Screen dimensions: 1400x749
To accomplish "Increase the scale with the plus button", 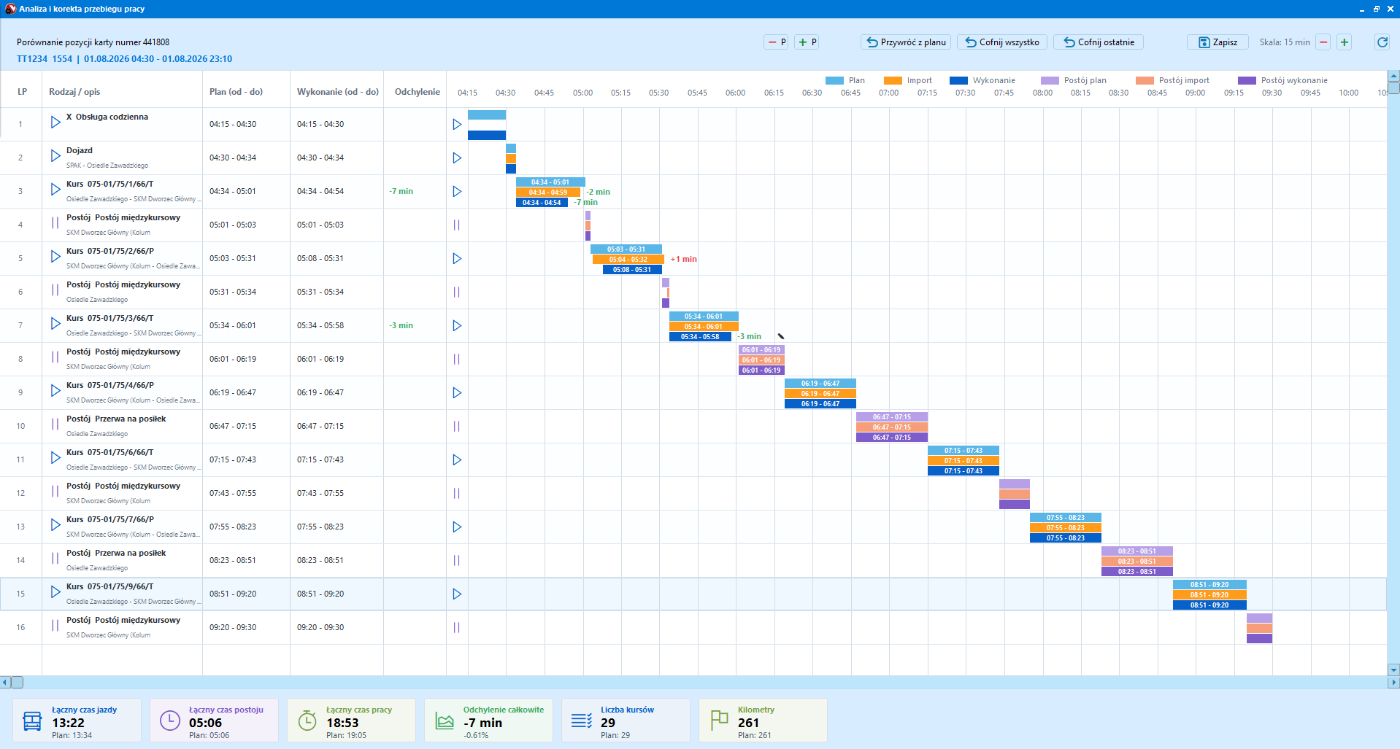I will pos(1345,42).
